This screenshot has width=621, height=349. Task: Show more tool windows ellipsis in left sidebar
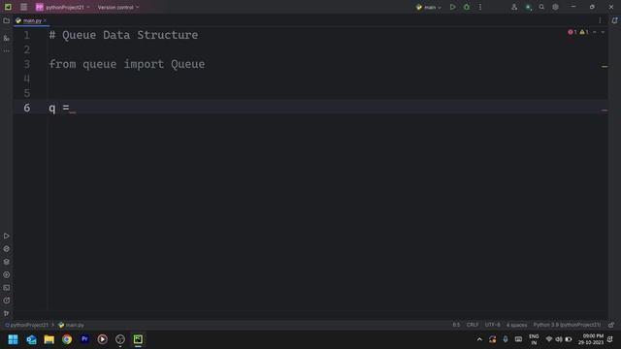(7, 50)
